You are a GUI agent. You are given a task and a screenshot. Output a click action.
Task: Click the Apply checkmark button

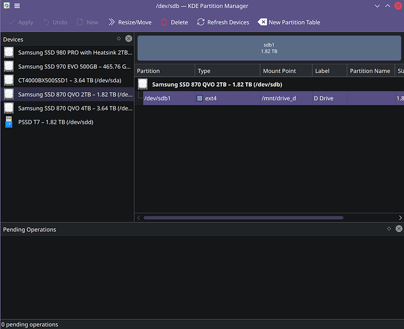20,22
